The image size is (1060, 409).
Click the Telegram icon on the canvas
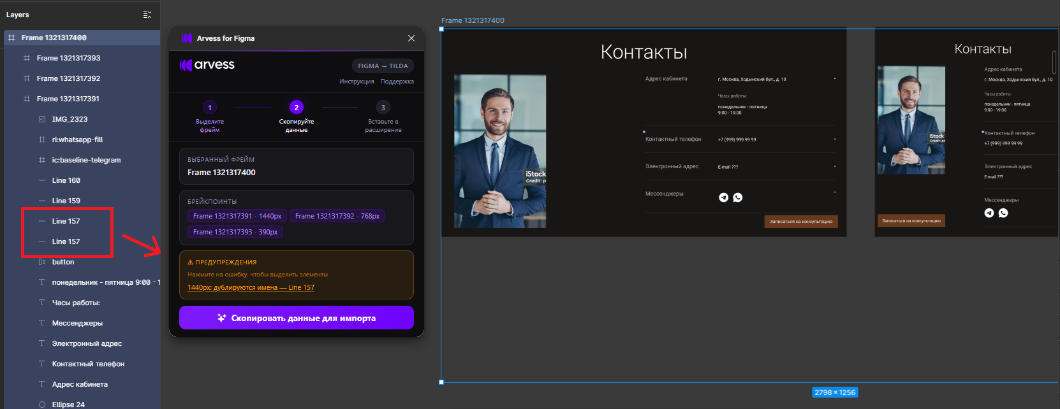click(723, 197)
